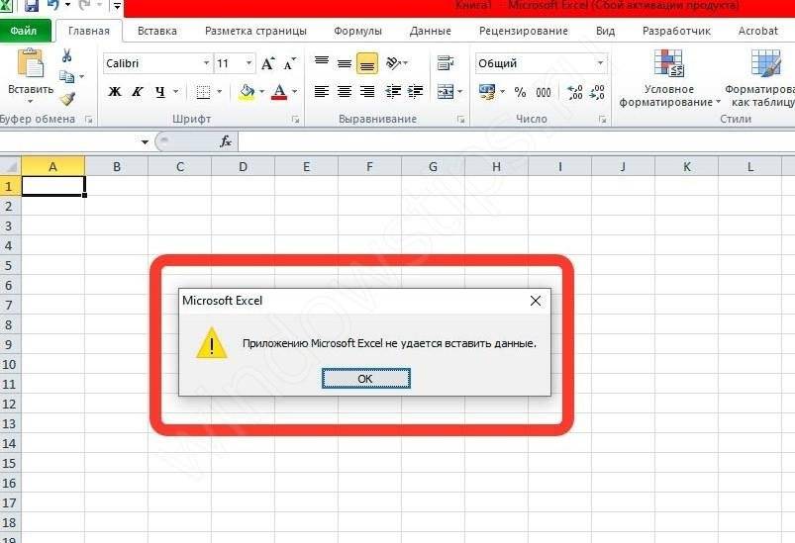Viewport: 795px width, 543px height.
Task: Click Undo arrow in quick access toolbar
Action: tap(53, 6)
